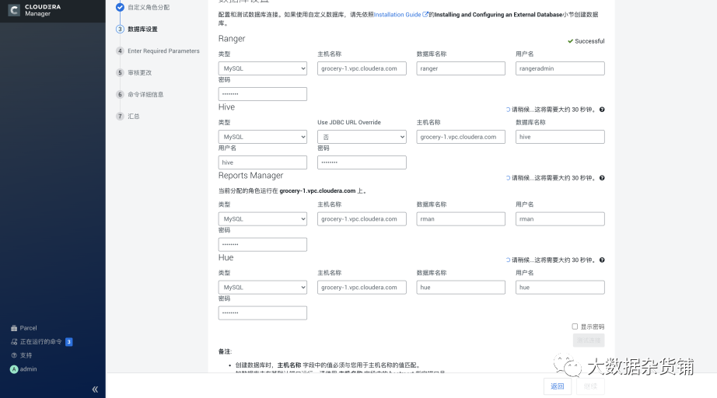Image resolution: width=717 pixels, height=398 pixels.
Task: Click the Ranger Successful status text
Action: click(589, 41)
